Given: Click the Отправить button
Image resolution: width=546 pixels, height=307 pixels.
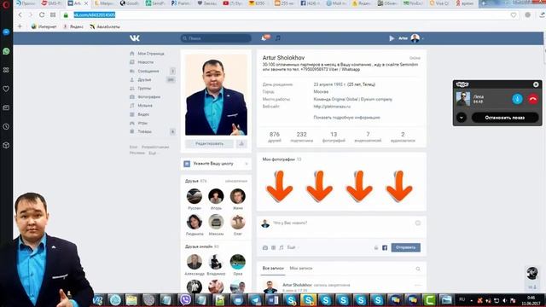Looking at the screenshot, I should point(406,247).
